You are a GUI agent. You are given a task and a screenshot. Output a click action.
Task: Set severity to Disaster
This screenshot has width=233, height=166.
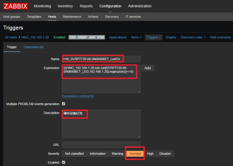(165, 154)
